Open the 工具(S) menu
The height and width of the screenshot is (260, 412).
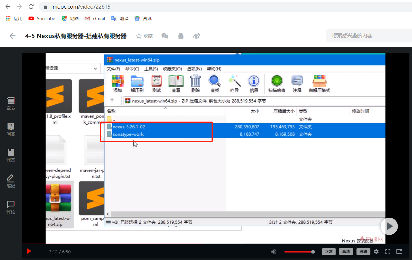pos(151,69)
